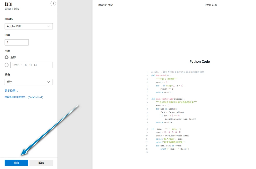This screenshot has height=169, width=256.
Task: Open the help question mark icon
Action: (x=53, y=4)
